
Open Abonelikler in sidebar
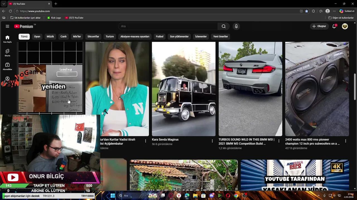[x=7, y=66]
